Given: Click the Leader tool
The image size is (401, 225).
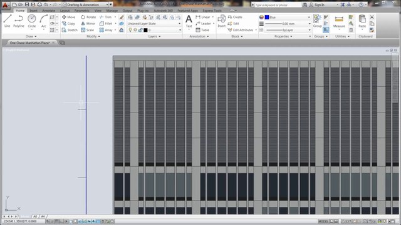Looking at the screenshot, I should (x=203, y=24).
